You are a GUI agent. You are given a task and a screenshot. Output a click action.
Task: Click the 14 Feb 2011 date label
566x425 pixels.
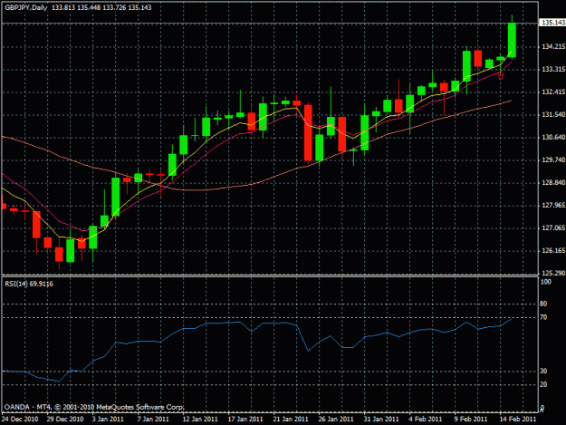point(518,420)
